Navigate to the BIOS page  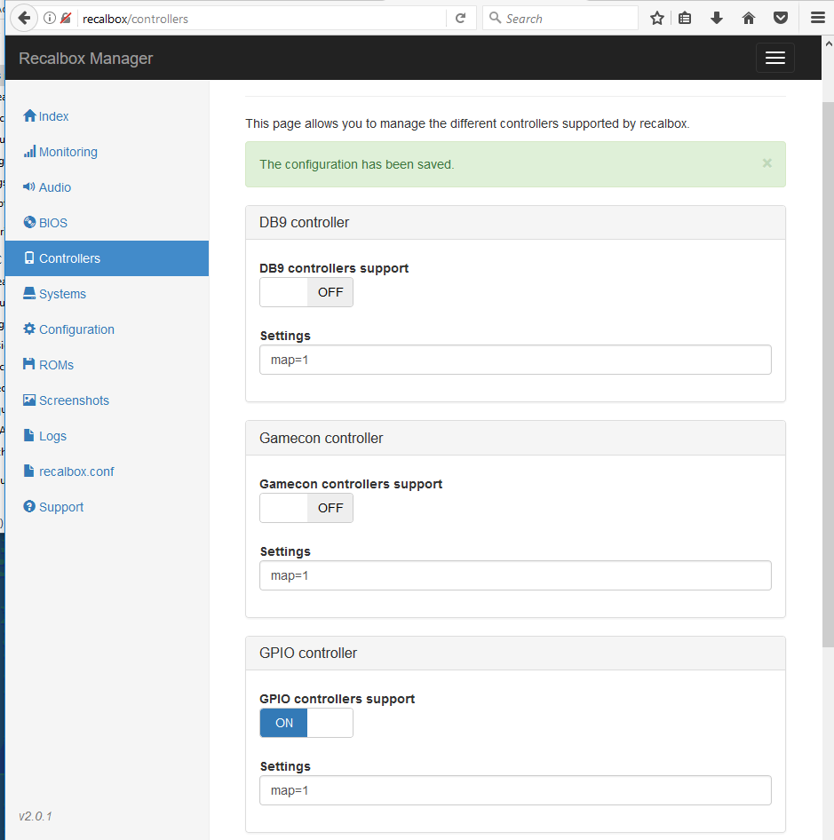pyautogui.click(x=53, y=223)
